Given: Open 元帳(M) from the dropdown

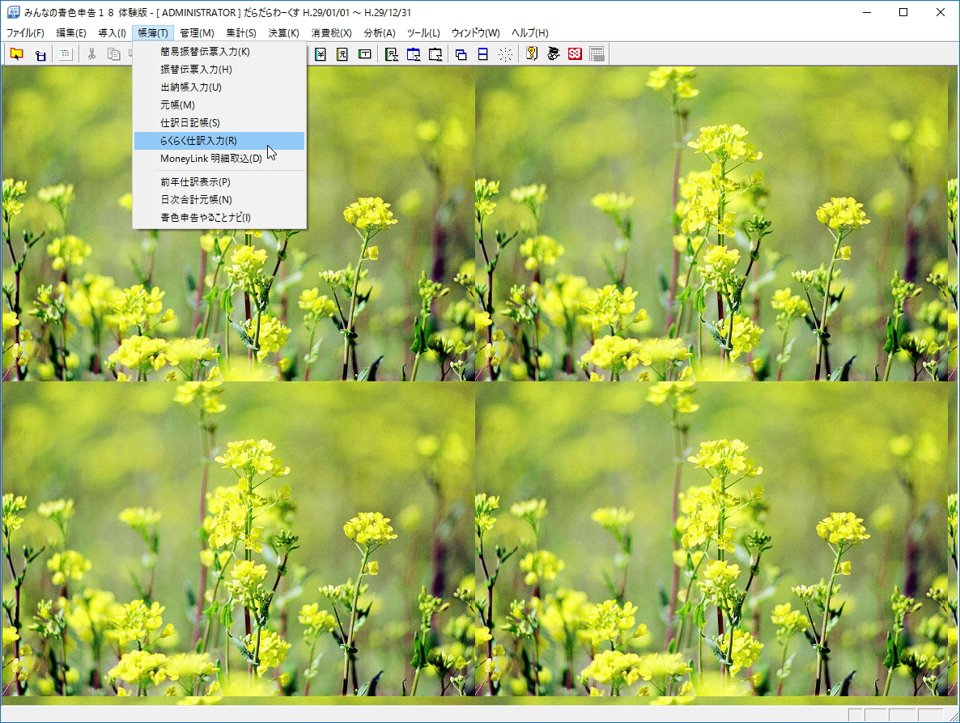Looking at the screenshot, I should (x=219, y=104).
